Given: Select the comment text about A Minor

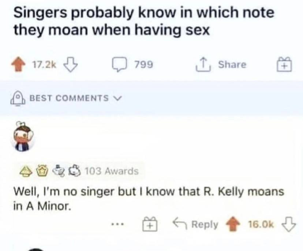Looking at the screenshot, I should 148,198.
